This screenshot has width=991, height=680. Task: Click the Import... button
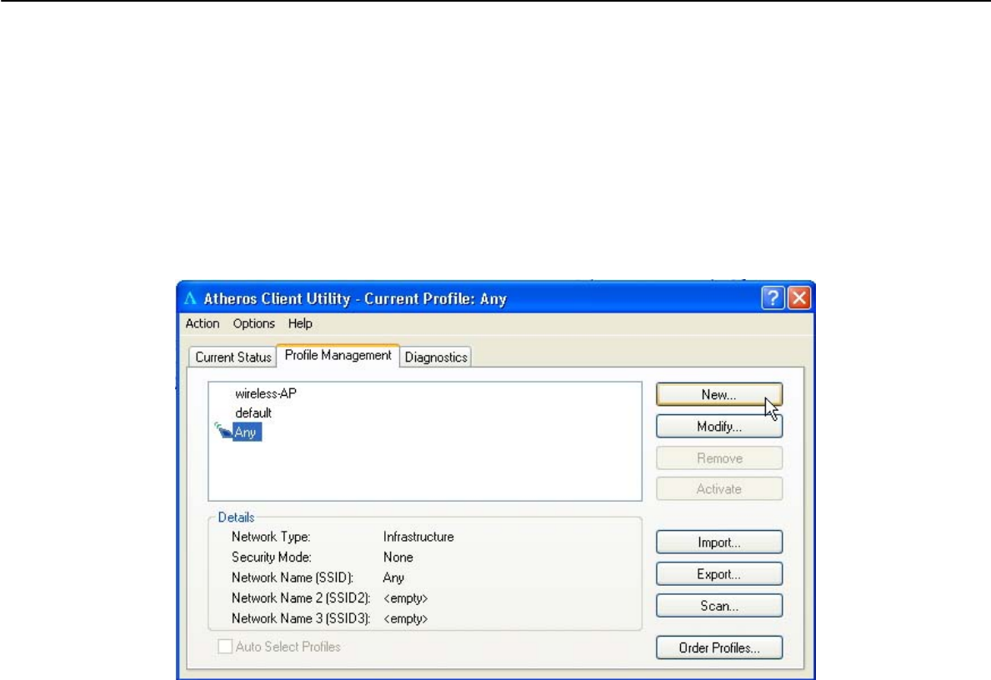pyautogui.click(x=719, y=542)
